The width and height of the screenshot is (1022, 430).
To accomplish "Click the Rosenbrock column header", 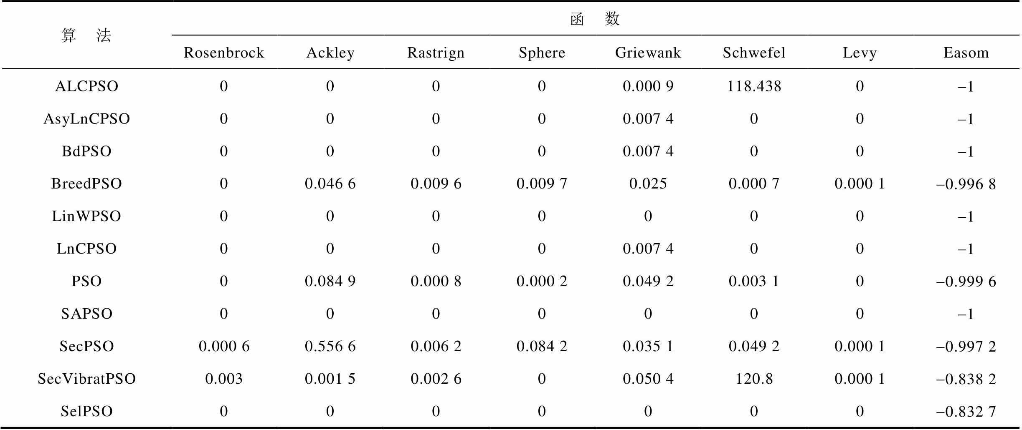I will 224,53.
